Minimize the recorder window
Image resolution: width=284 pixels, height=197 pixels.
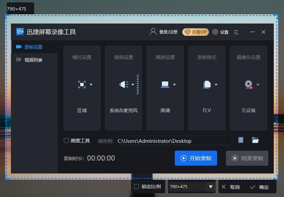[253, 32]
